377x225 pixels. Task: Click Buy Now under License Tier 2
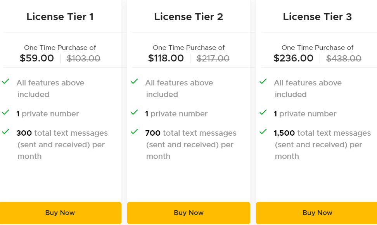[x=188, y=213]
